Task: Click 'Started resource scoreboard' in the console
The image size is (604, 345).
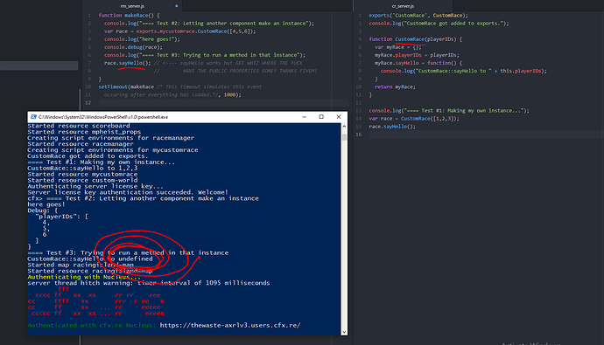Action: click(x=79, y=126)
